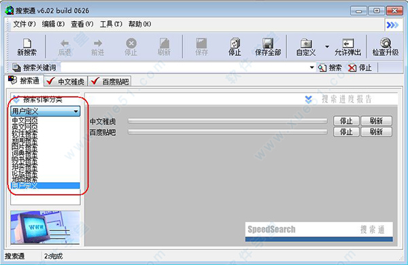Image resolution: width=408 pixels, height=265 pixels.
Task: Switch to the 百度贴吧 tab
Action: [x=109, y=82]
